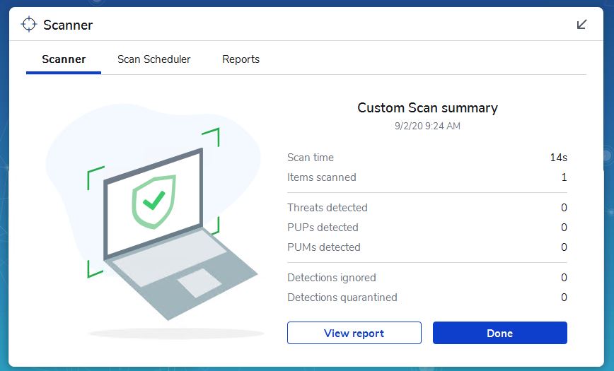Select the Threats detected row label
Screen dimensions: 614x371
[328, 208]
